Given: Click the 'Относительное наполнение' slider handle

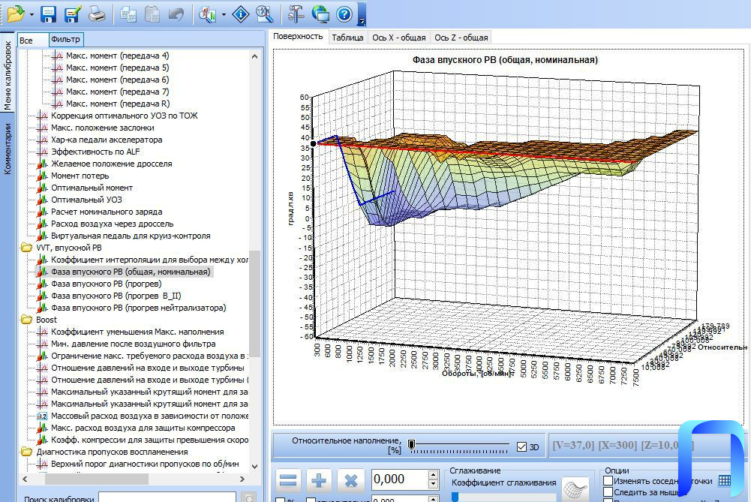Looking at the screenshot, I should pos(411,446).
